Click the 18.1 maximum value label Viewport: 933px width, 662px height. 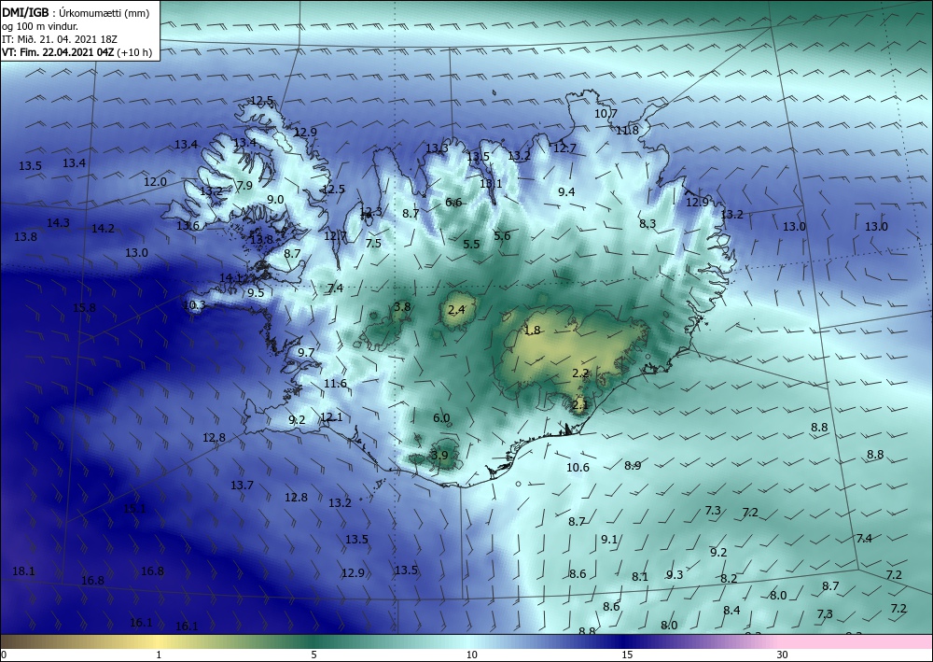pos(24,571)
